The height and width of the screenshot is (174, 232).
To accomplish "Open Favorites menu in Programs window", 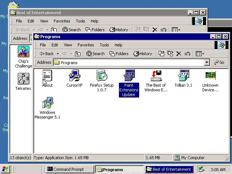I will pos(86,45).
